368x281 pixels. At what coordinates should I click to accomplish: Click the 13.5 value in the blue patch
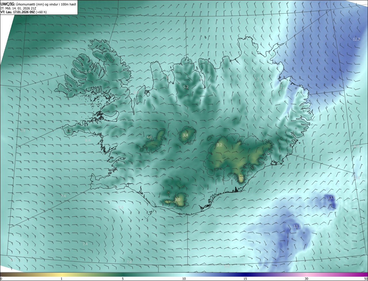click(x=331, y=198)
